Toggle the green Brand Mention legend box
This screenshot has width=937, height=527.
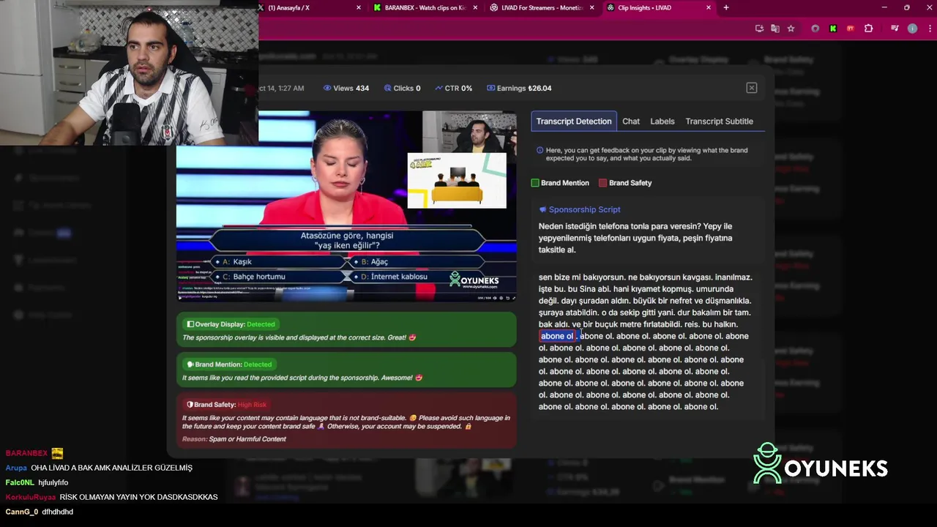[535, 183]
